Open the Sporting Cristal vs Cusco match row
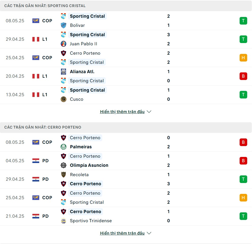 coord(126,95)
